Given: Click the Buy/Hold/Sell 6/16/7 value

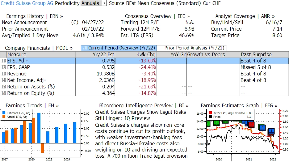Looking at the screenshot, I should coord(274,23).
